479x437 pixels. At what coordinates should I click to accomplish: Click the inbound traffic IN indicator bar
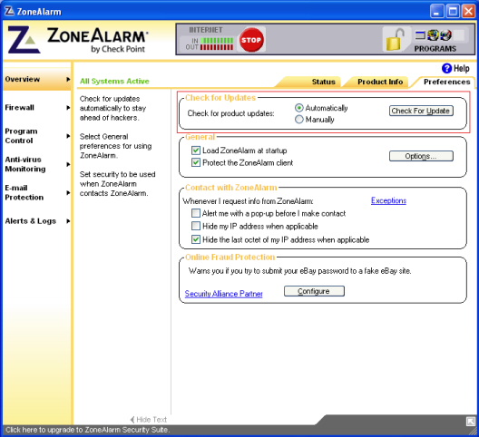click(x=217, y=40)
